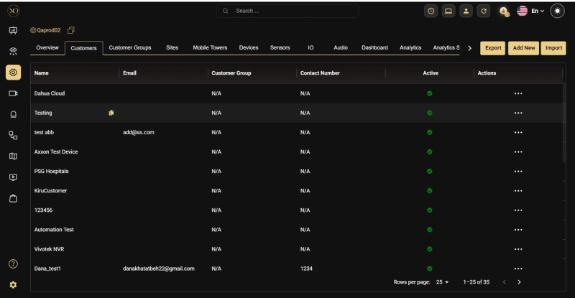
Task: Toggle active status of test abb
Action: pos(429,132)
